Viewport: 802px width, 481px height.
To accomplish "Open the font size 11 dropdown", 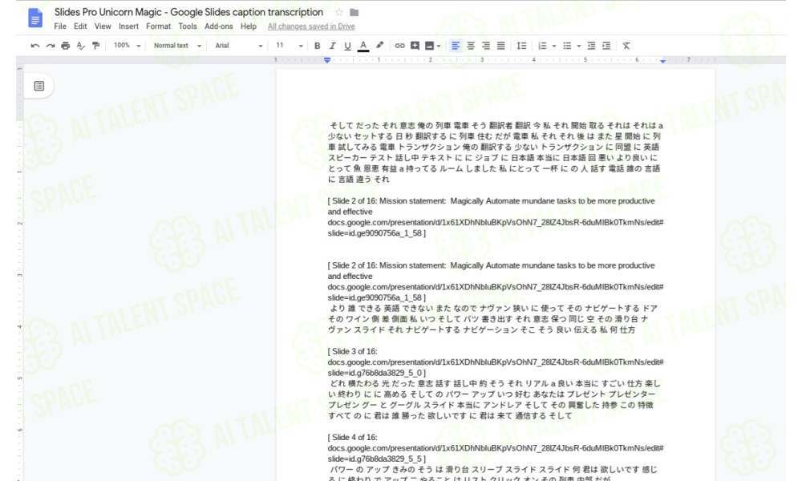I will tap(290, 46).
